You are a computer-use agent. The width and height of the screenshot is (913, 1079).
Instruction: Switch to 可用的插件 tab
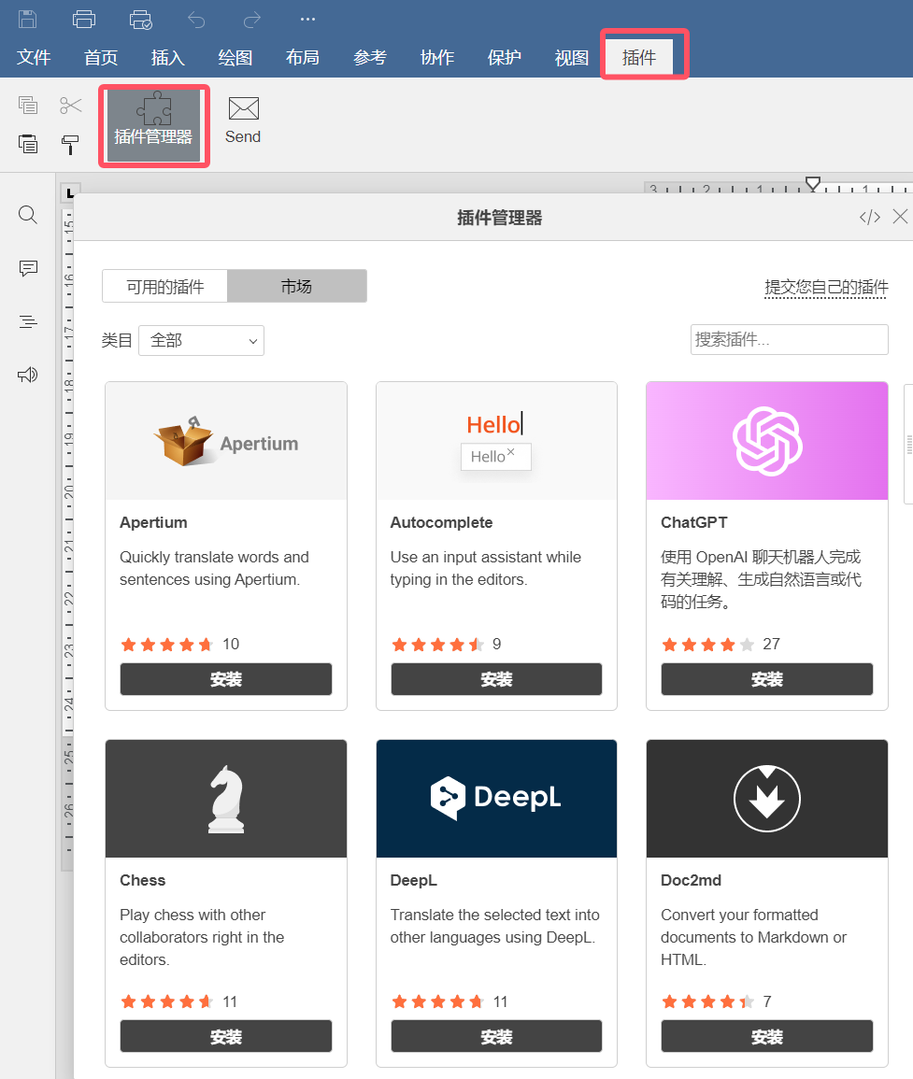(x=165, y=286)
